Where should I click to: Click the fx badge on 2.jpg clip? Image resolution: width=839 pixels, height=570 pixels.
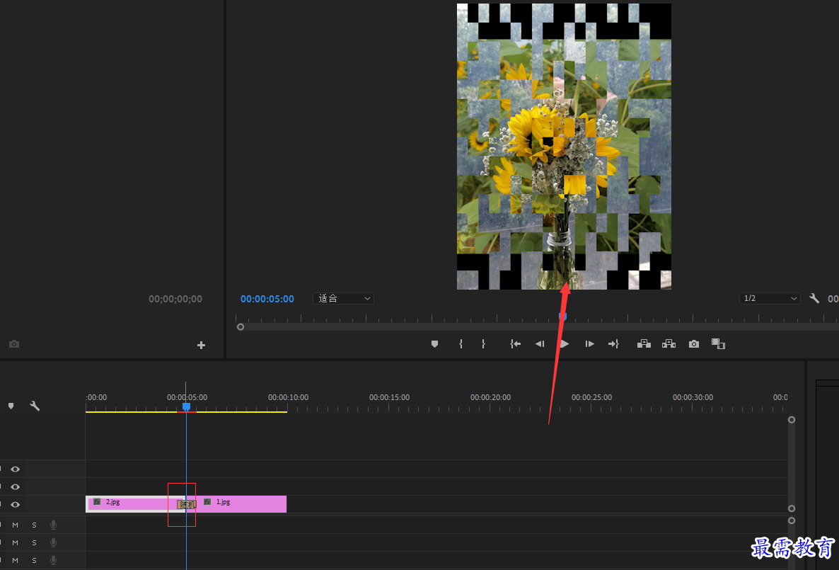(x=97, y=502)
